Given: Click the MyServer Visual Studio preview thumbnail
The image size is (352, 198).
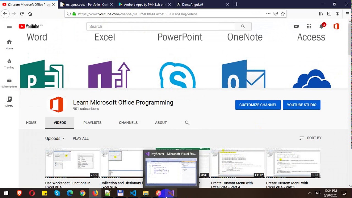Looking at the screenshot, I should [x=171, y=172].
